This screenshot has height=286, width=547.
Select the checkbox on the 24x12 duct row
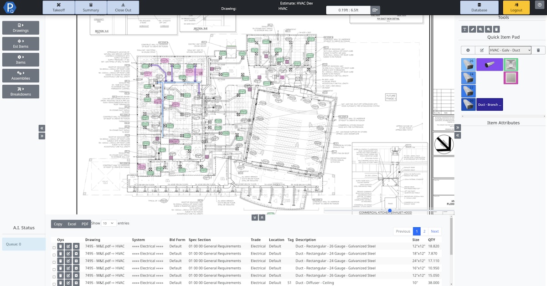pos(53,260)
